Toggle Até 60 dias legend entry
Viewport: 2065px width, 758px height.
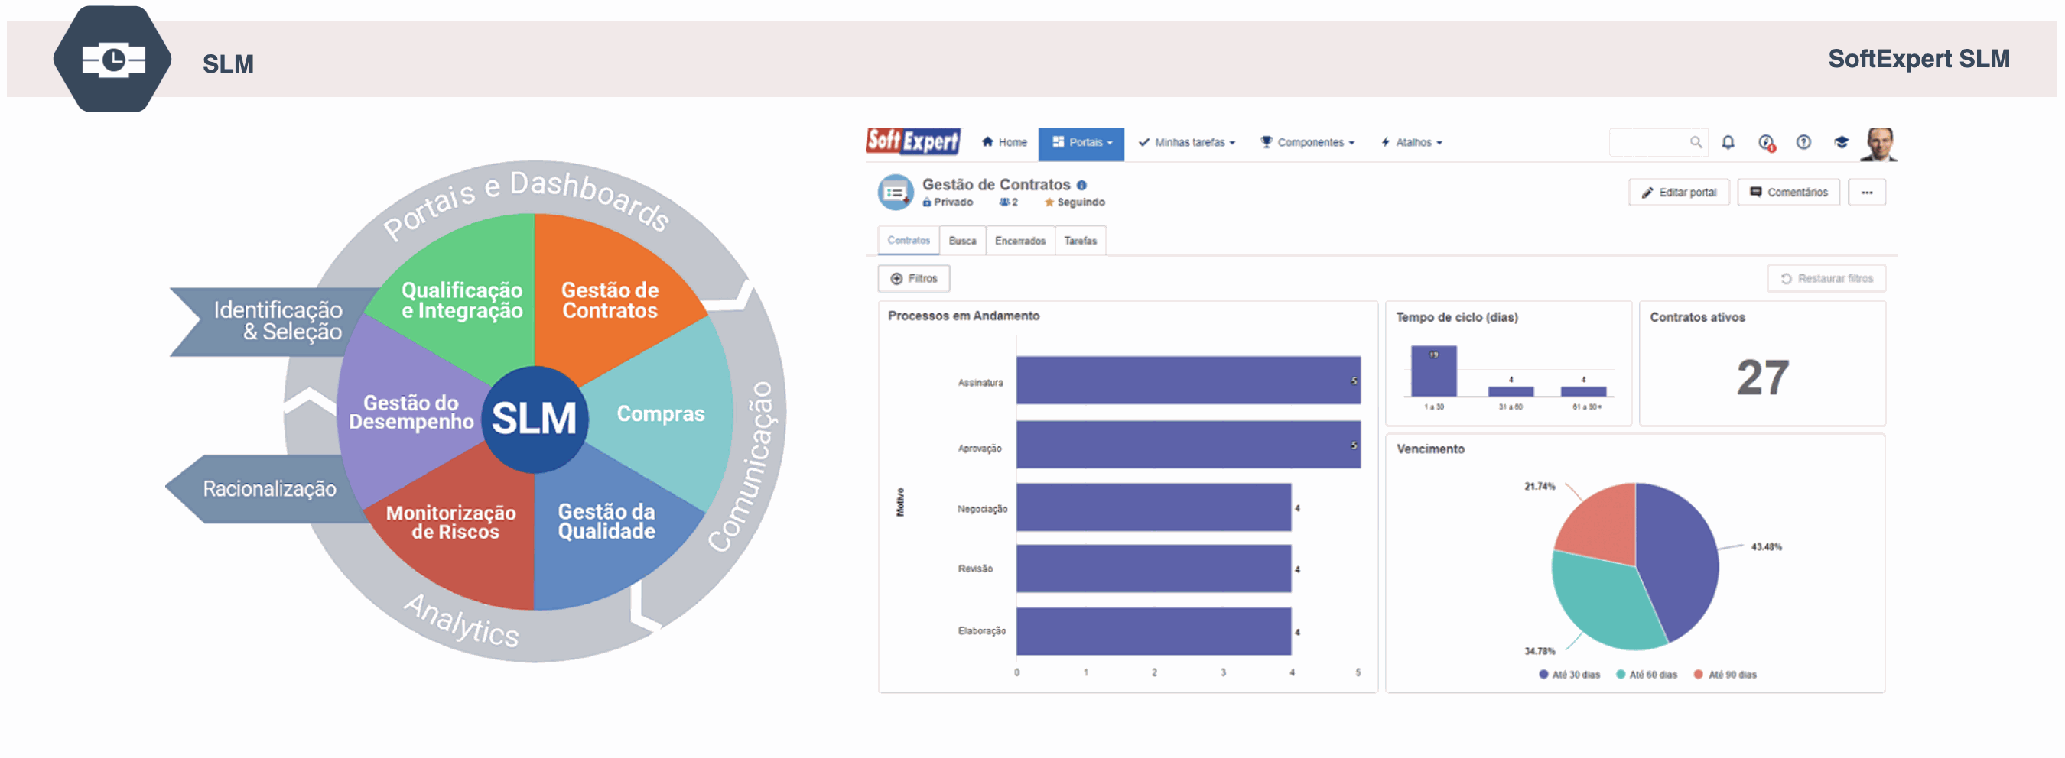[x=1647, y=675]
